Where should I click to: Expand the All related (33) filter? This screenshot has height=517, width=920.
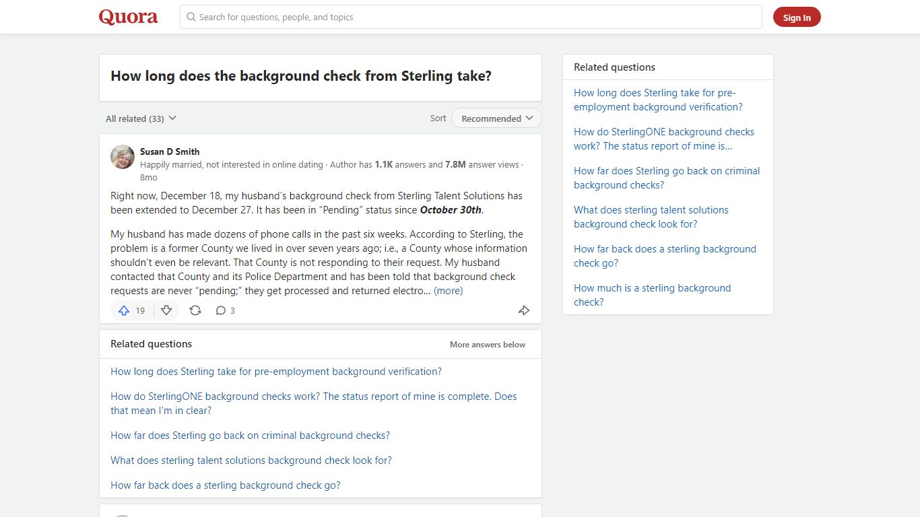(x=141, y=118)
